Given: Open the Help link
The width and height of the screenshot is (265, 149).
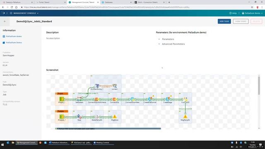Looking at the screenshot, I should 233,13.
